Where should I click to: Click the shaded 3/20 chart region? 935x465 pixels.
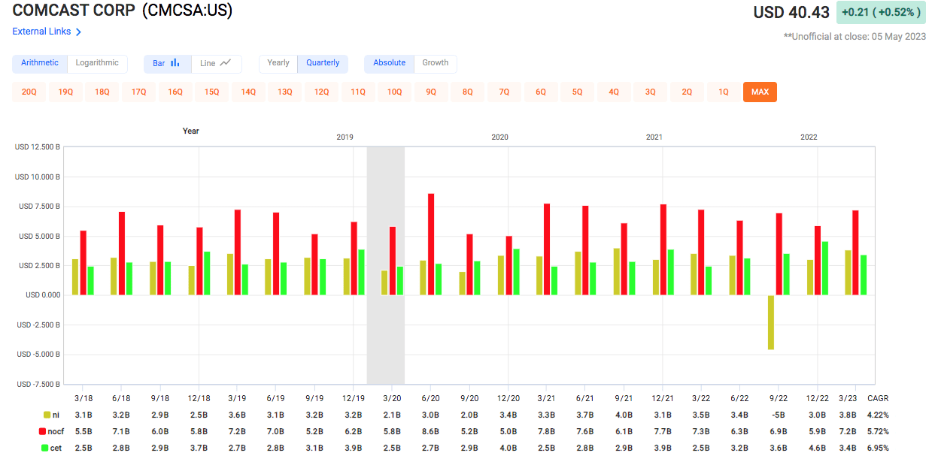coord(386,263)
